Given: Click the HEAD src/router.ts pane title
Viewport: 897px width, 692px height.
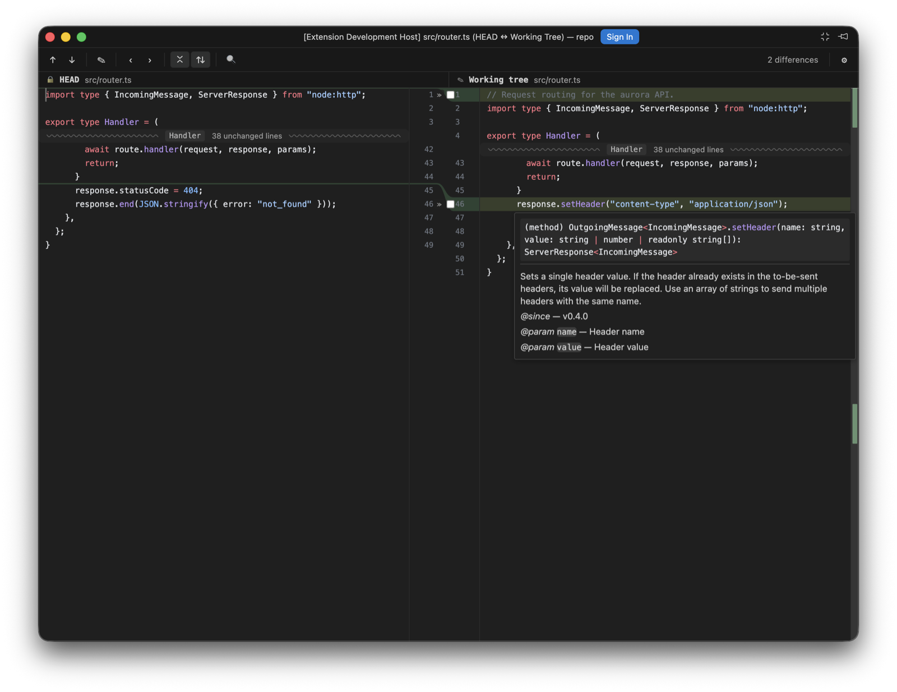Looking at the screenshot, I should tap(95, 80).
